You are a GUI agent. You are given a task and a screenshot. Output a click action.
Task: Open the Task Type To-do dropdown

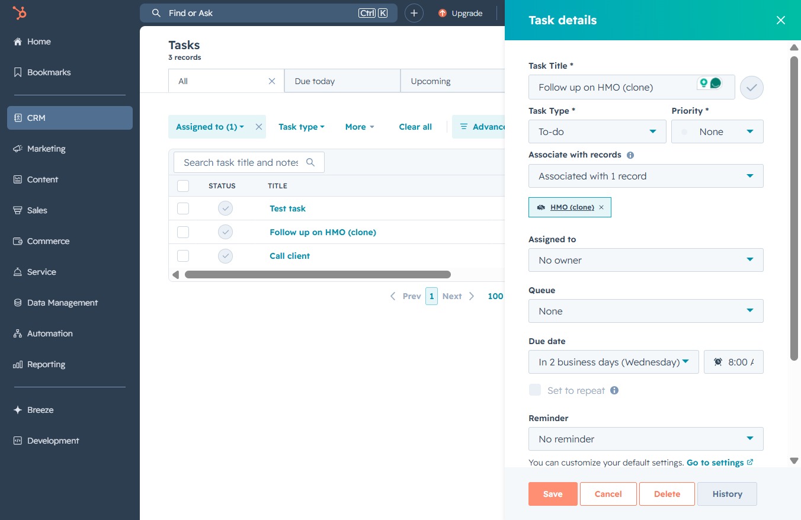[597, 131]
